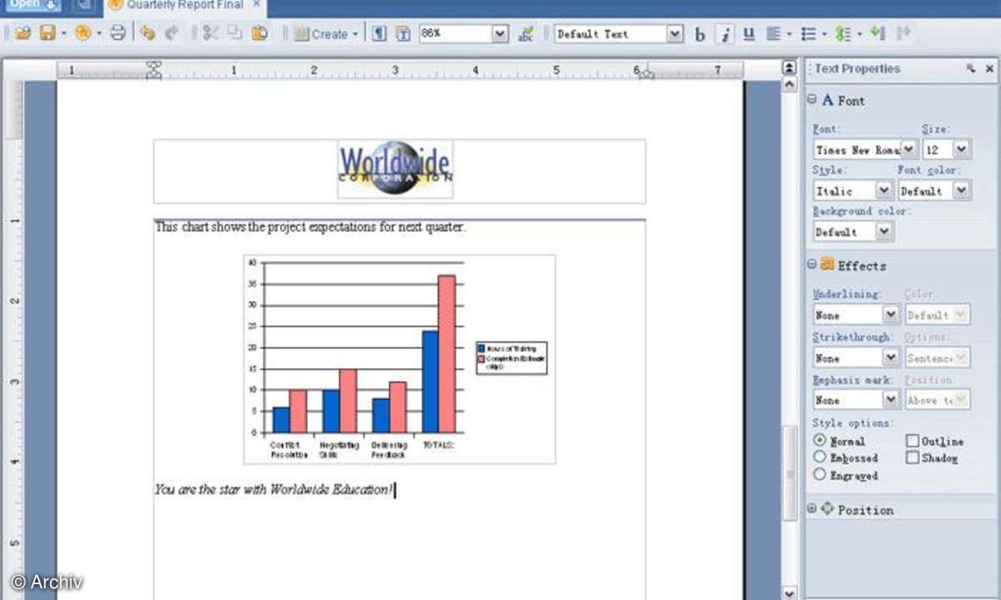Open the Background color dropdown
The height and width of the screenshot is (600, 1001).
[x=883, y=232]
